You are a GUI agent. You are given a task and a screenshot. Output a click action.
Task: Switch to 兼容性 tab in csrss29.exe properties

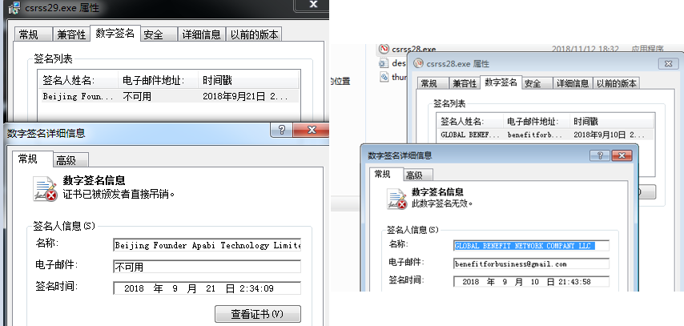tap(71, 35)
